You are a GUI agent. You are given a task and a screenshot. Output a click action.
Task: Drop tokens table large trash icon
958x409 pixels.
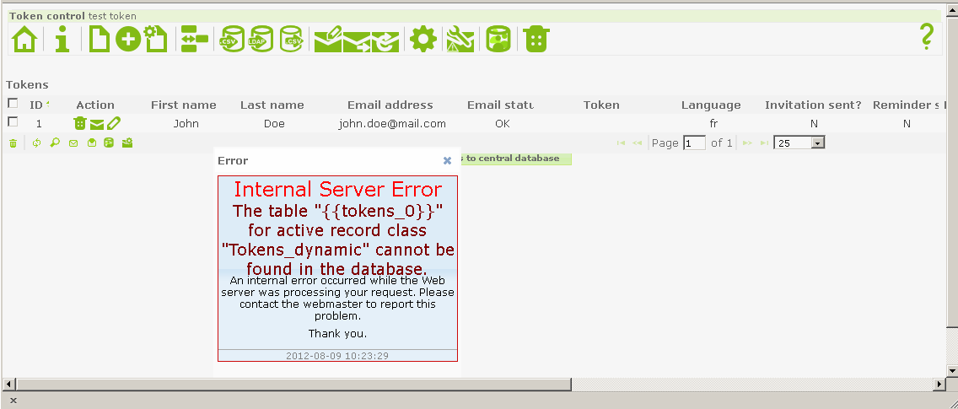[x=536, y=40]
